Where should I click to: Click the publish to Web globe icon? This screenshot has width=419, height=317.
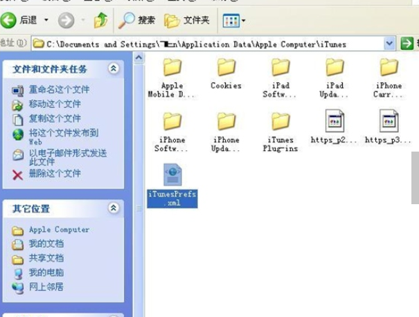(x=18, y=134)
